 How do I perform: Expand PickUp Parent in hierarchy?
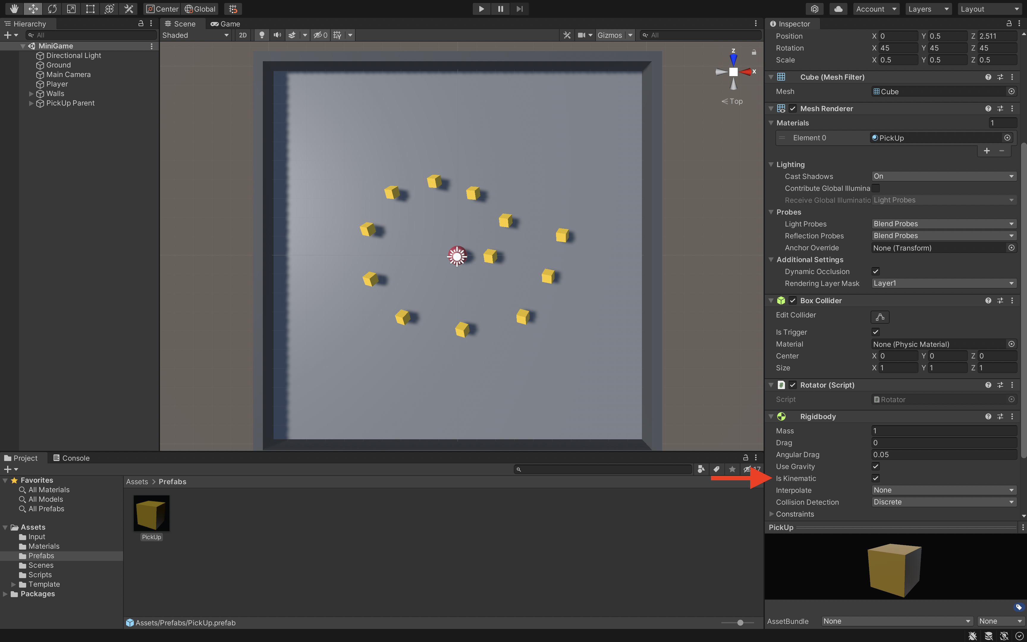click(31, 103)
